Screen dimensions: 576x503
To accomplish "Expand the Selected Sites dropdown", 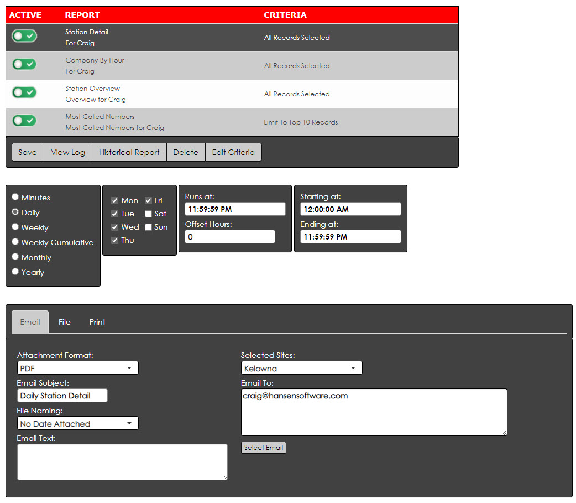I will tap(301, 367).
